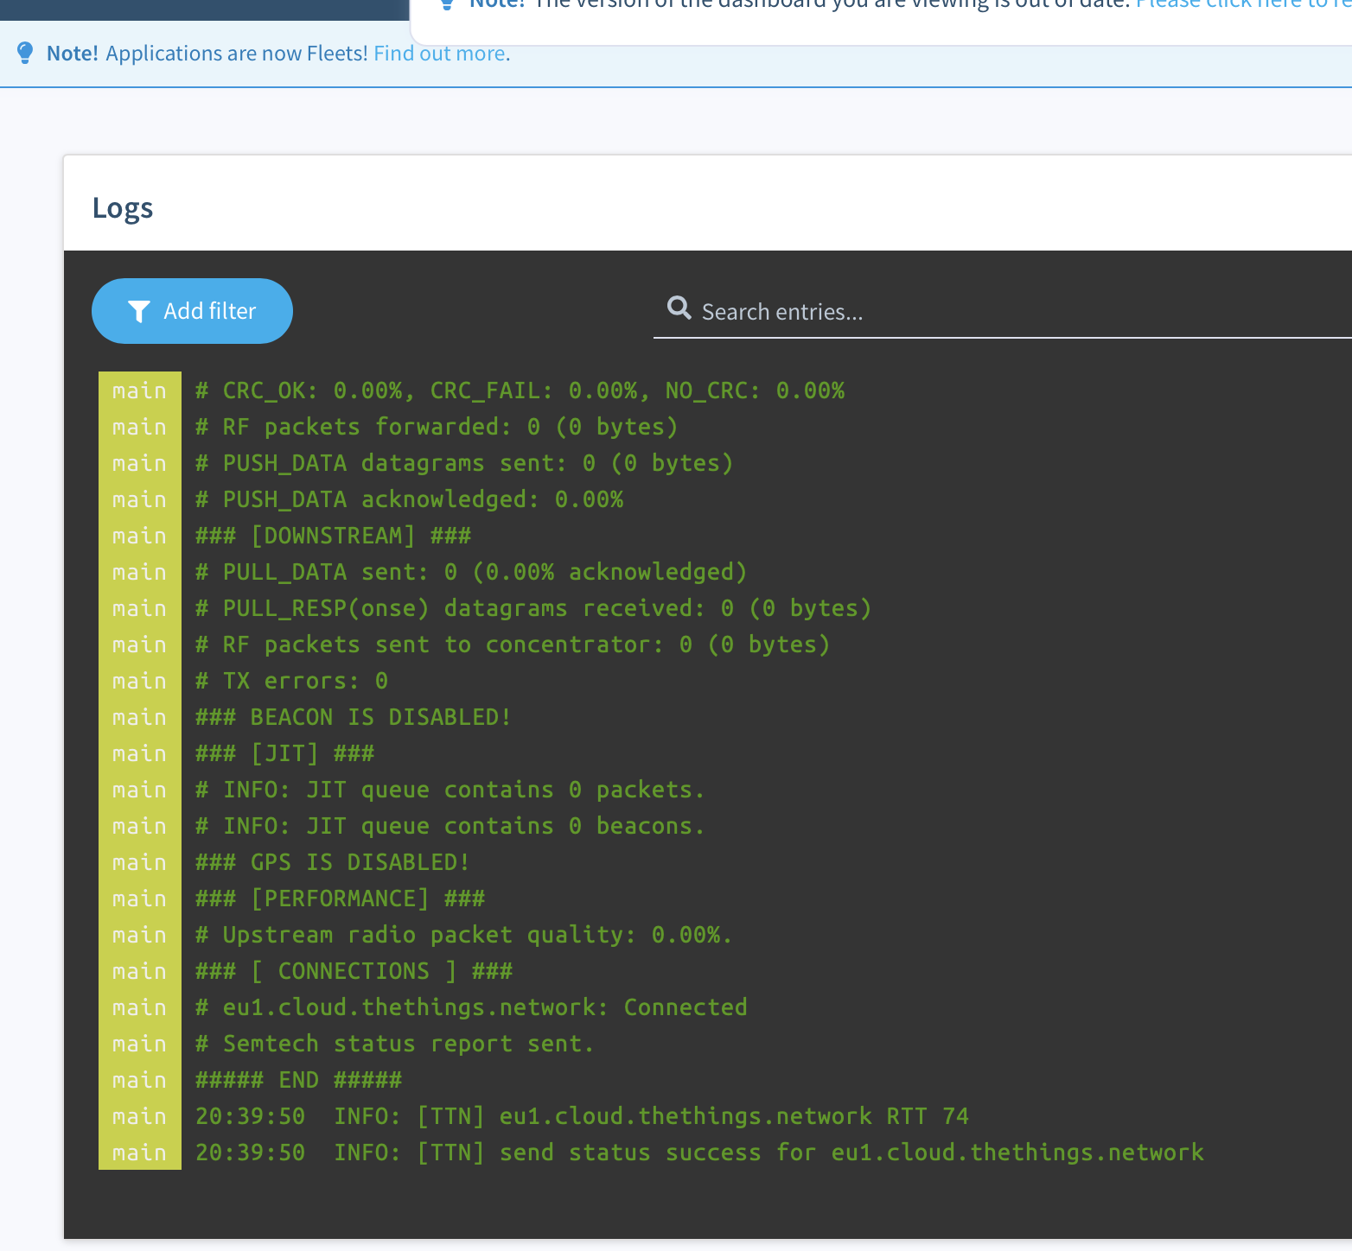Viewport: 1352px width, 1251px height.
Task: Click the [DOWNSTREAM] section log line
Action: (333, 536)
